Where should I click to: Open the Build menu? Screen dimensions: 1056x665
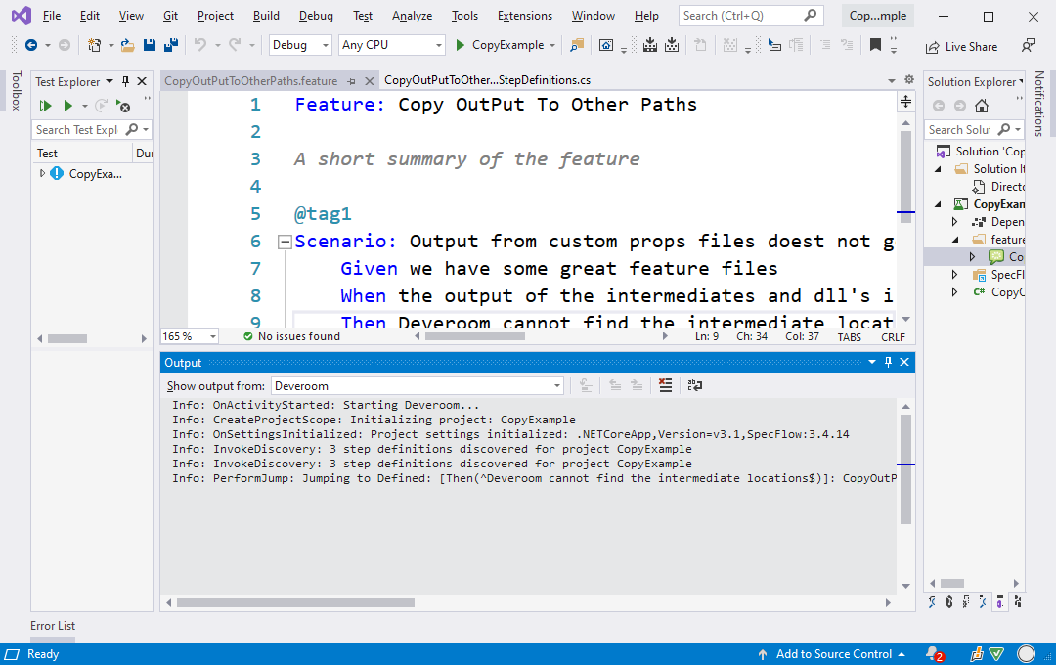(x=266, y=16)
